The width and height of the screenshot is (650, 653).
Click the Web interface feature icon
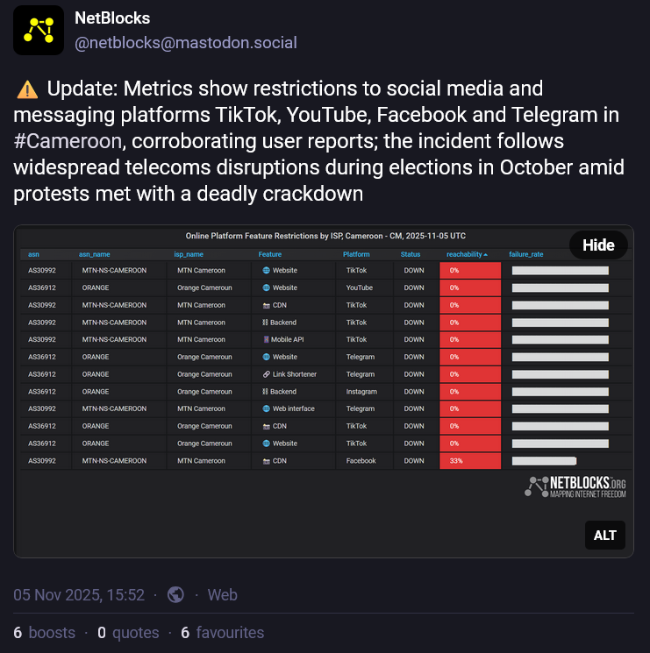tap(265, 408)
